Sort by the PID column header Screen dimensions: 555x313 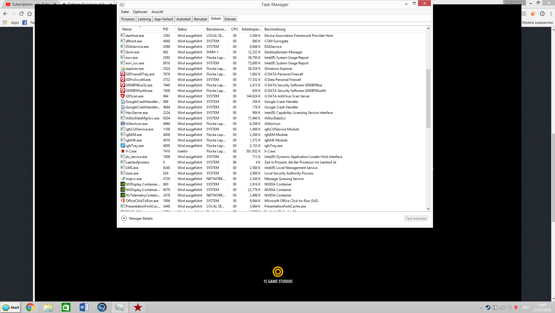tap(168, 29)
